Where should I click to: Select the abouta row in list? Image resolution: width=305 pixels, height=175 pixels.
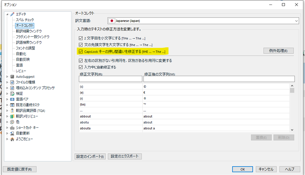tap(184, 128)
